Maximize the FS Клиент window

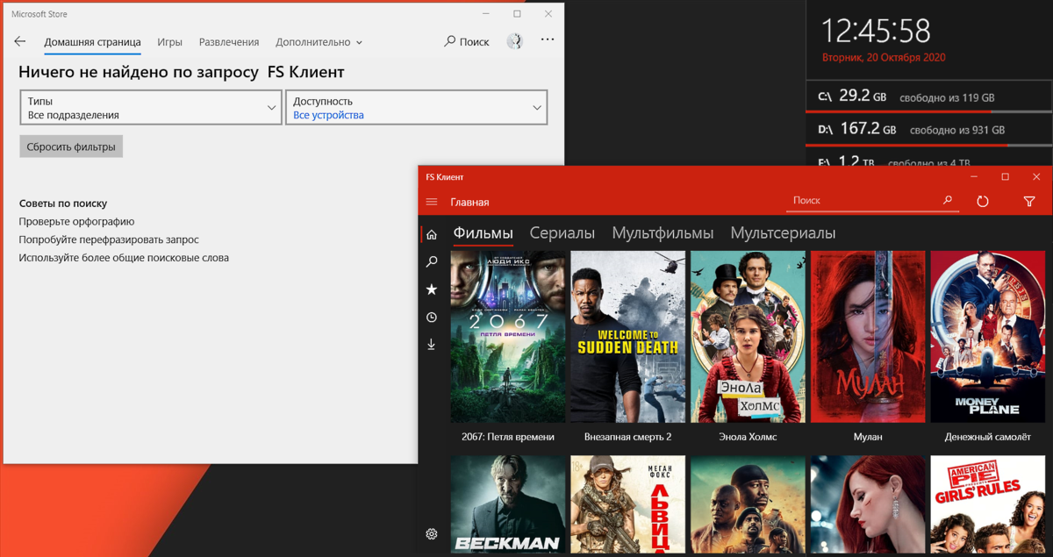point(1005,176)
